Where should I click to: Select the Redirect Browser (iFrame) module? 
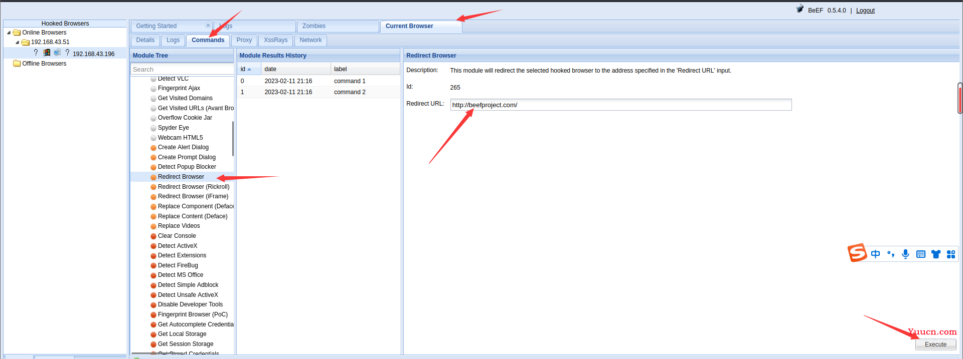pos(193,196)
